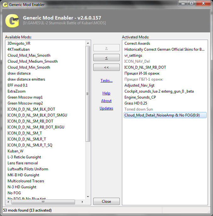Select activated mod vr_settings

(x=133, y=55)
